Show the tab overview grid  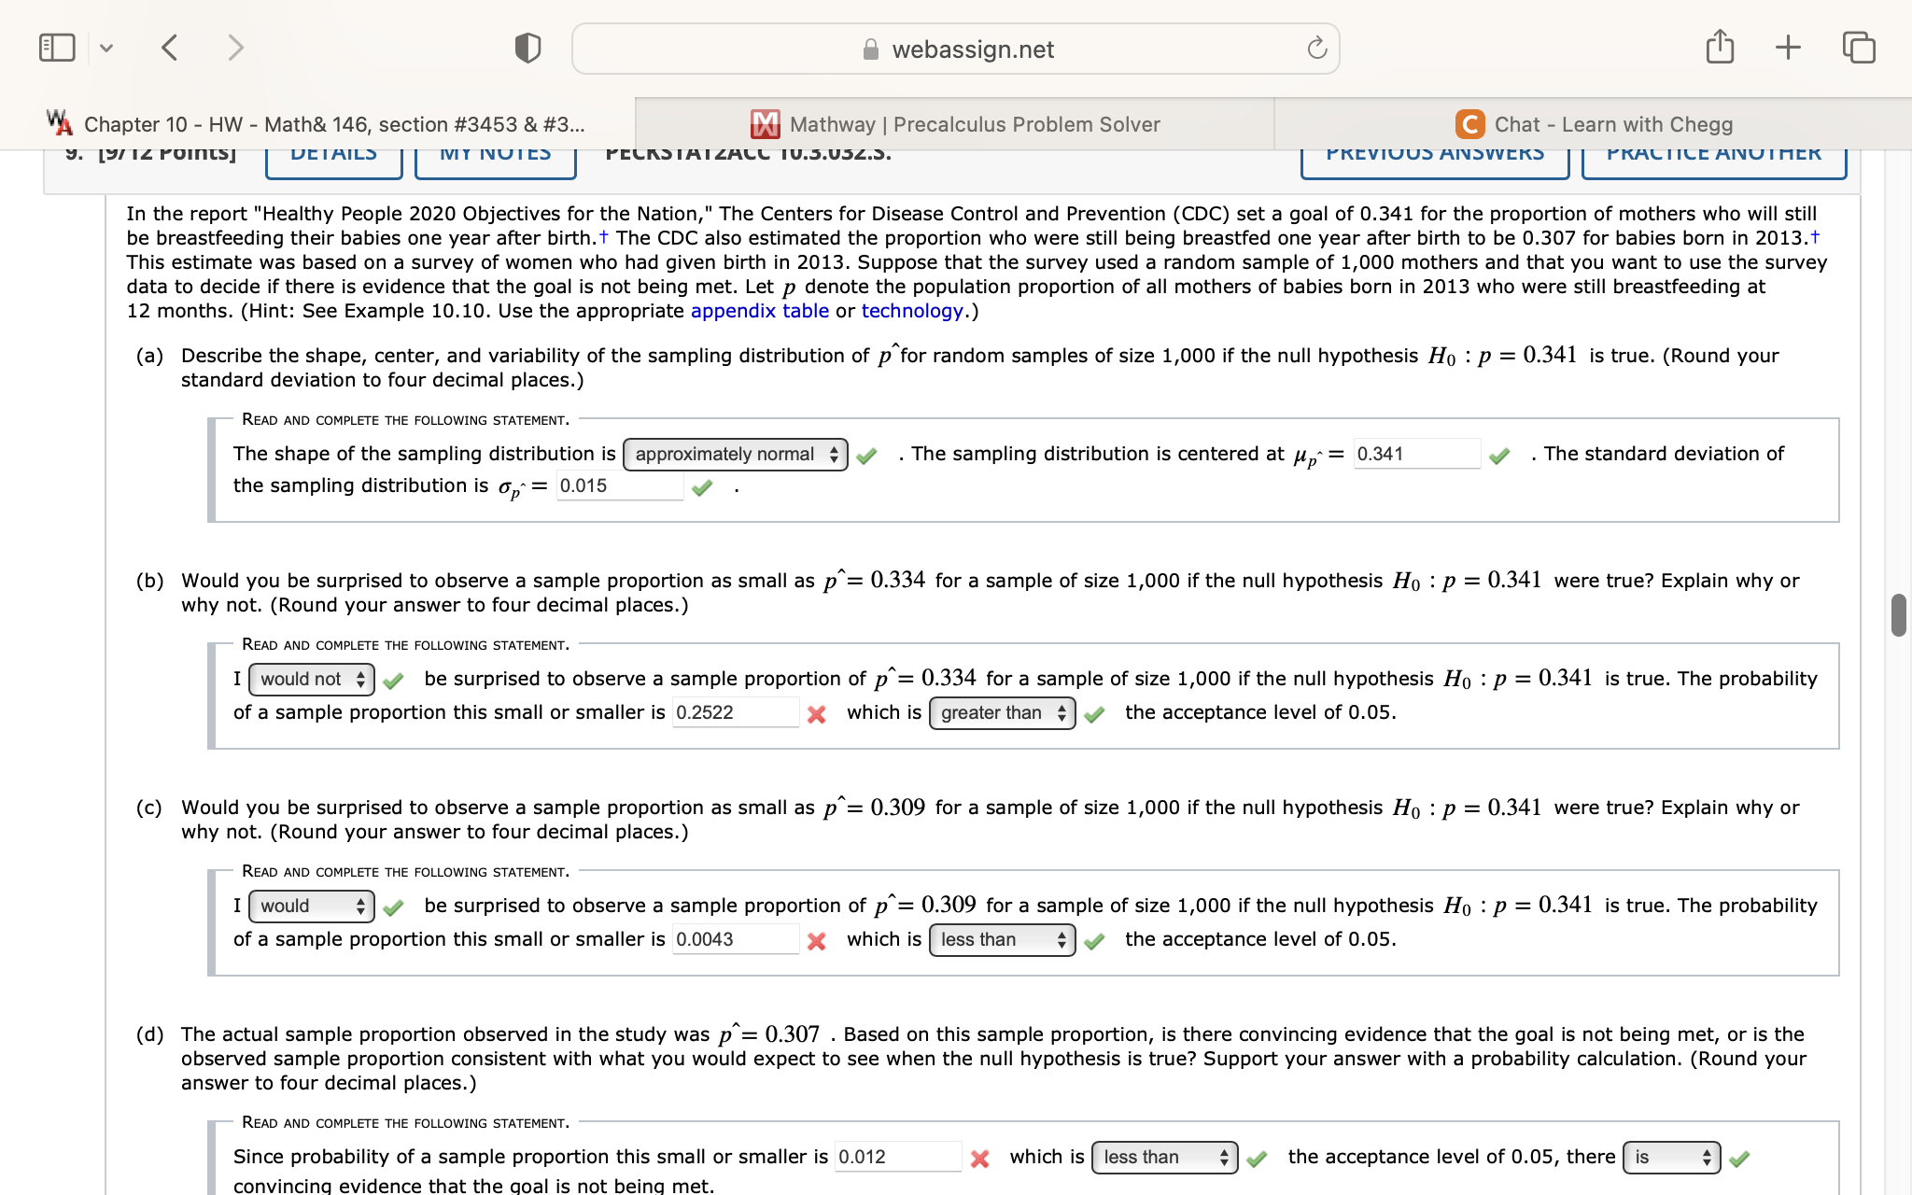[x=1858, y=46]
